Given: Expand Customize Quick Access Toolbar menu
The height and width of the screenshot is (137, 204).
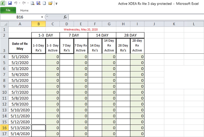Looking at the screenshot, I should tap(56, 4).
